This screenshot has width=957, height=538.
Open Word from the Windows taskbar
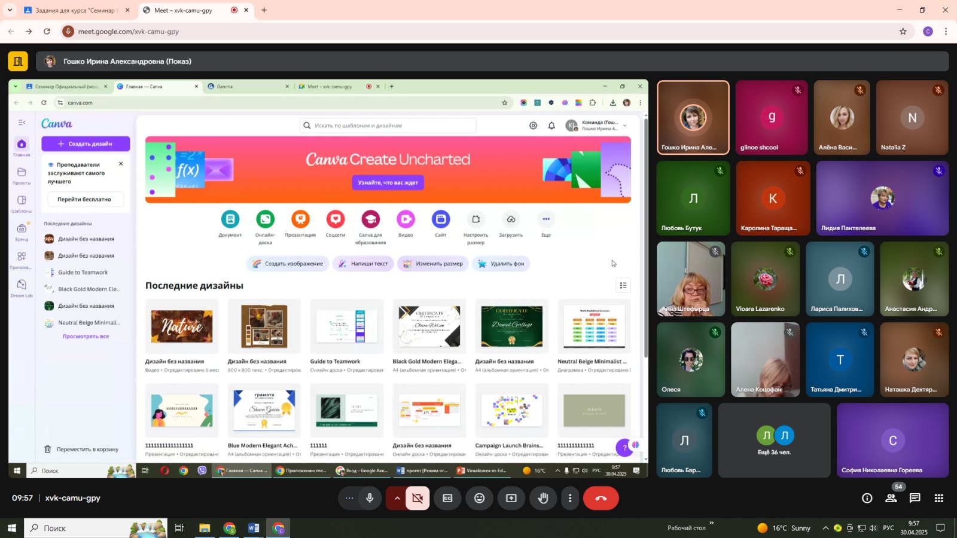point(254,528)
